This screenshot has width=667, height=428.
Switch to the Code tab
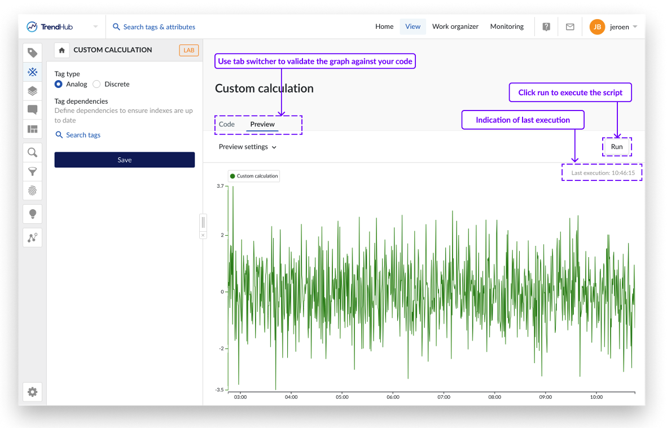click(227, 124)
